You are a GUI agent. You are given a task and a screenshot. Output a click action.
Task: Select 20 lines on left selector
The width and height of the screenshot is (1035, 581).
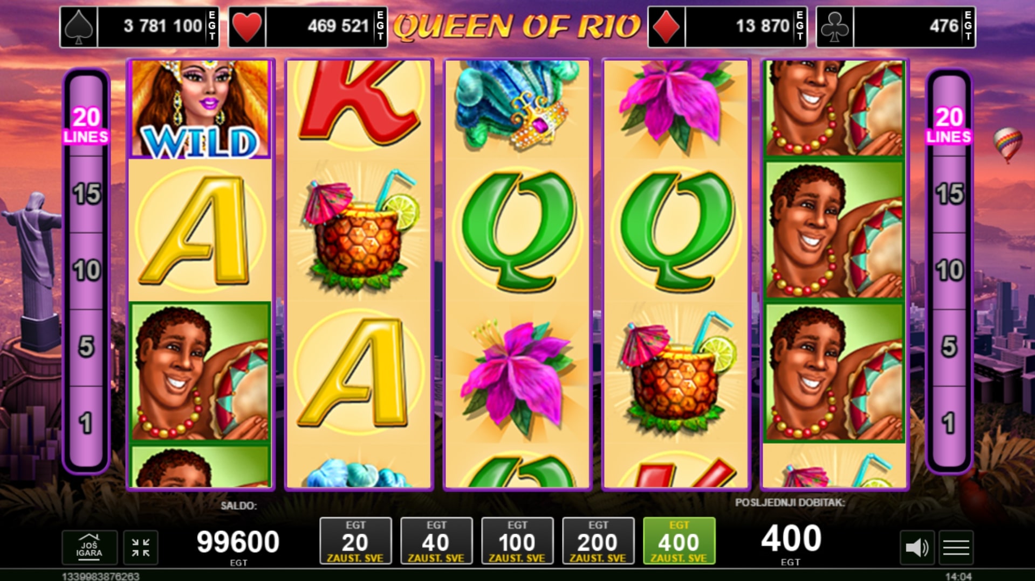click(x=86, y=124)
